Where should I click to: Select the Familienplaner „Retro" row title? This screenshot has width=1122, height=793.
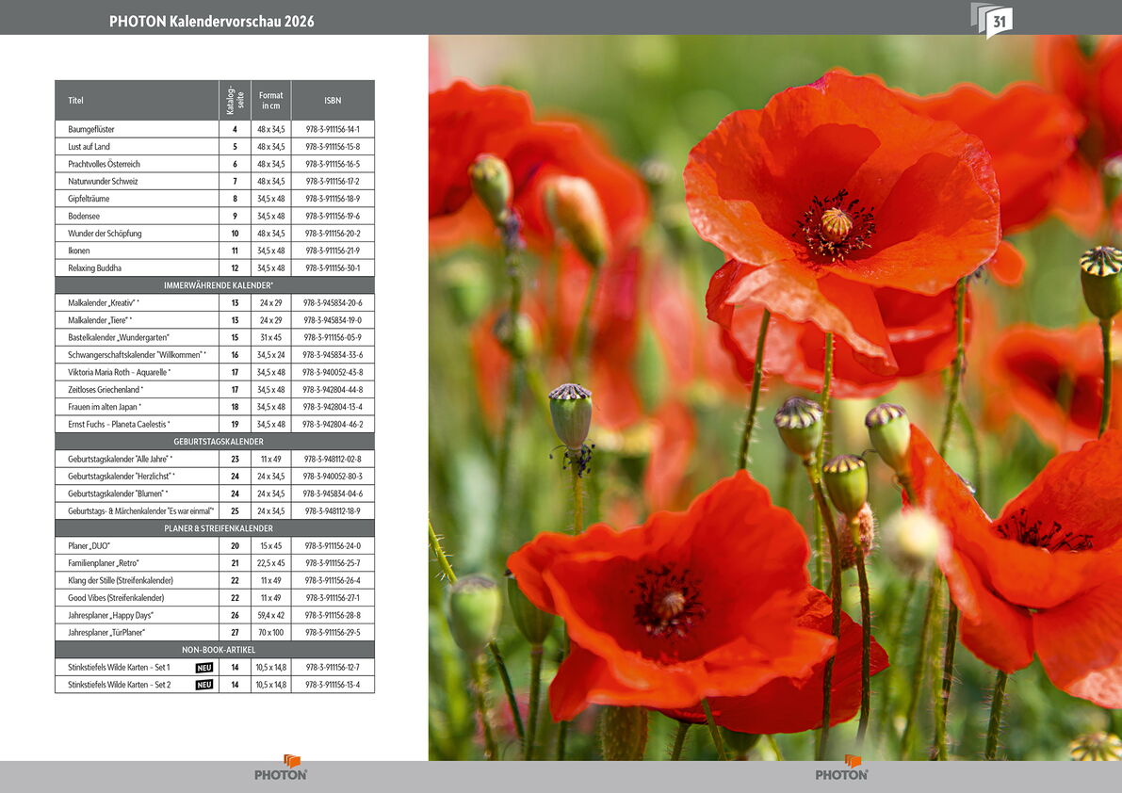[x=104, y=563]
